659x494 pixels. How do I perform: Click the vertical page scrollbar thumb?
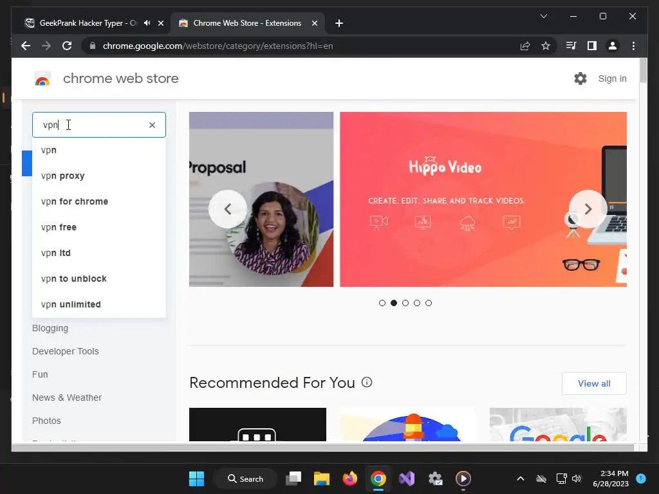643,71
